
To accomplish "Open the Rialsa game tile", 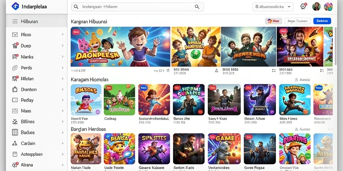I will pyautogui.click(x=120, y=149).
